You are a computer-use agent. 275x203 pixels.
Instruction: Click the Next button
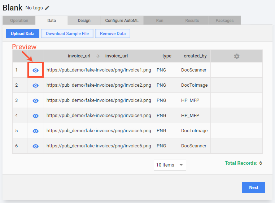coord(254,187)
